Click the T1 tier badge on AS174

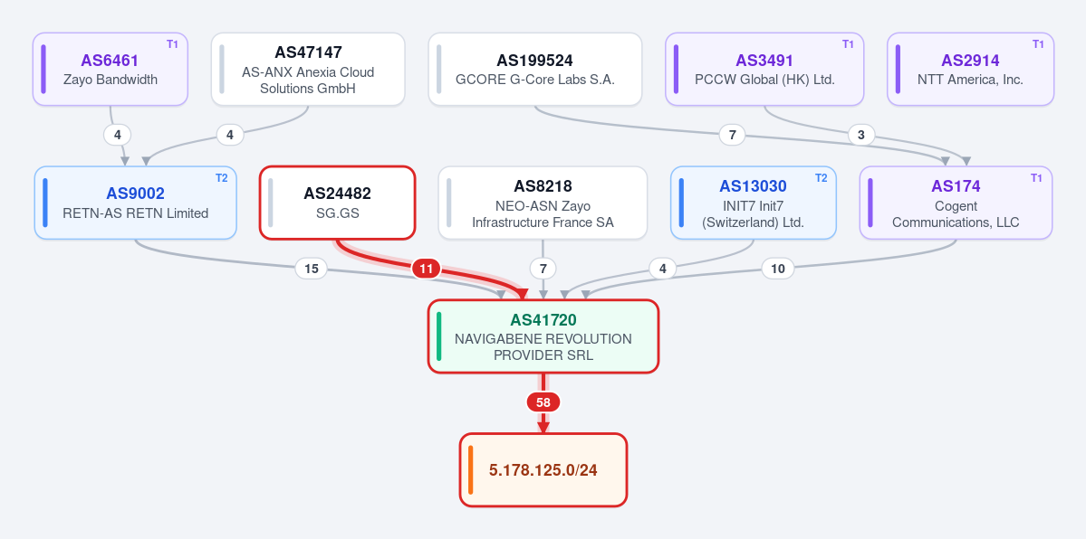[1036, 178]
